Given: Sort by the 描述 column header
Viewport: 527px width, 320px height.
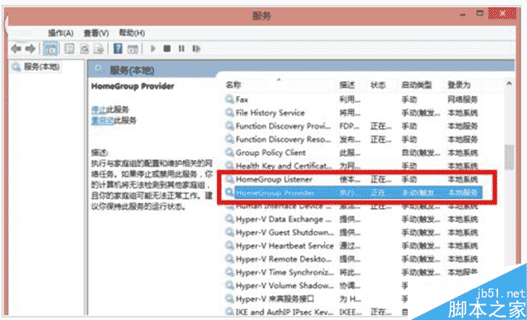Looking at the screenshot, I should tap(347, 85).
